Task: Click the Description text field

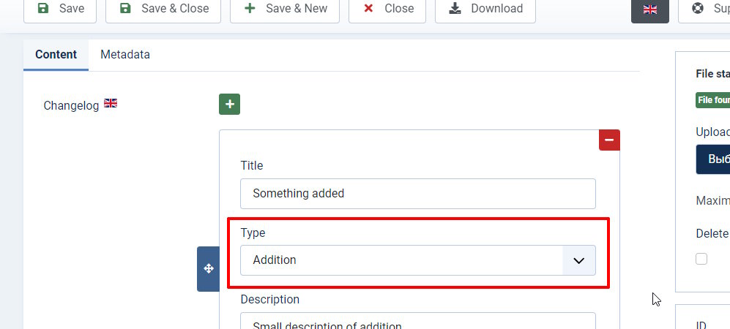Action: (417, 322)
